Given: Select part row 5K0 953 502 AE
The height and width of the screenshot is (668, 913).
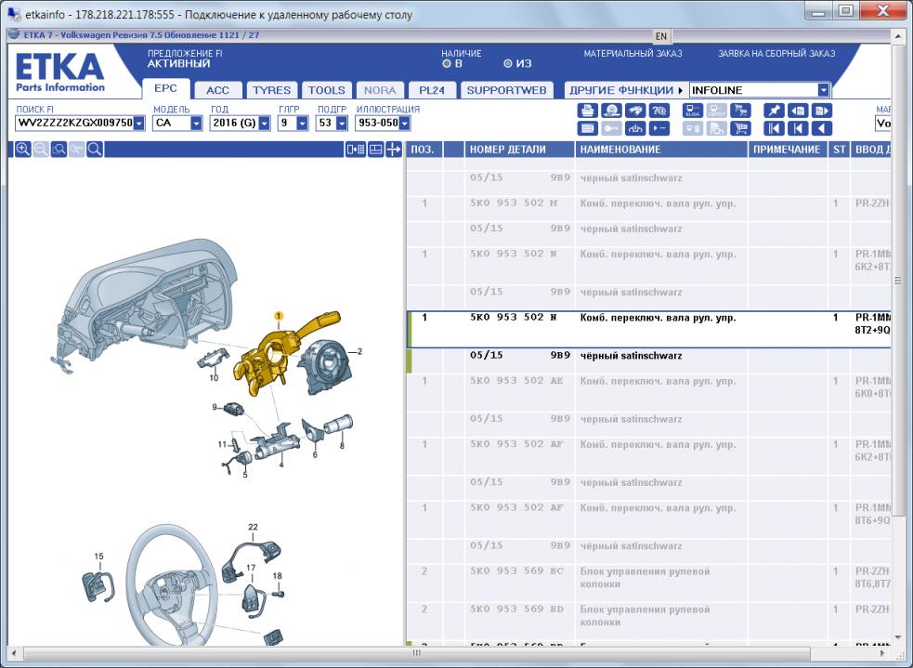Looking at the screenshot, I should [649, 393].
